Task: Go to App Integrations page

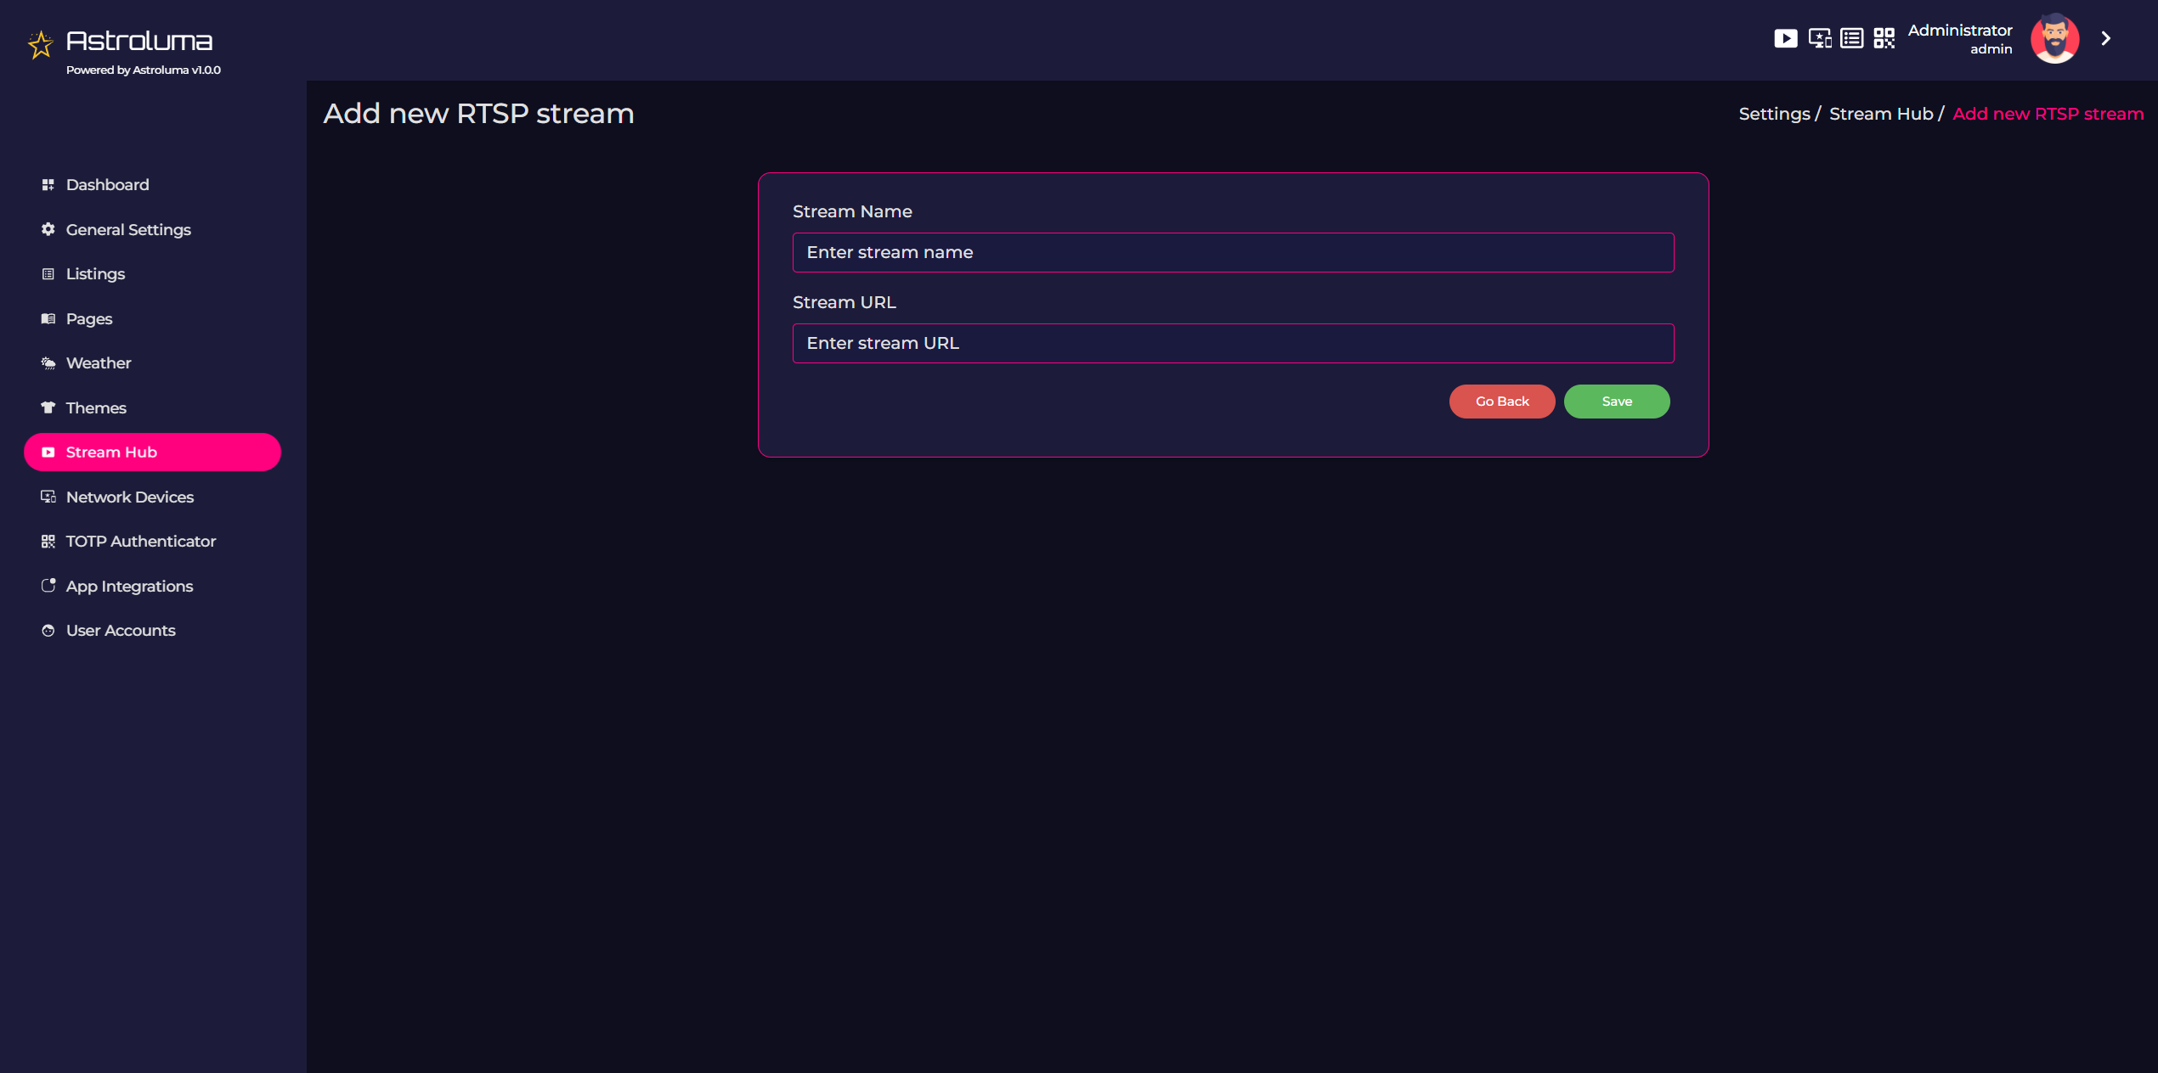Action: [129, 587]
